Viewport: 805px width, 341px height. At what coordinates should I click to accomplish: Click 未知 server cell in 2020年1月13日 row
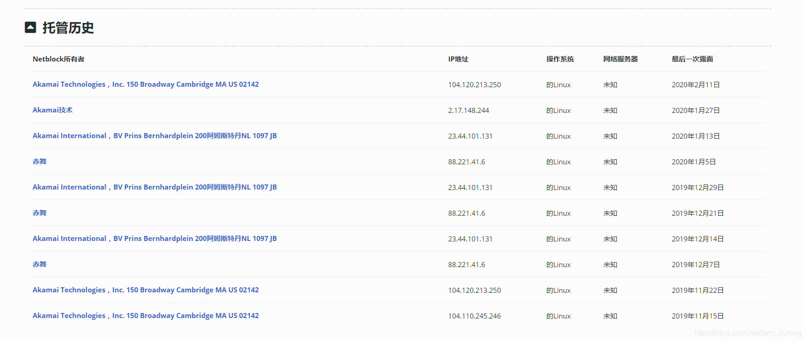[x=610, y=136]
